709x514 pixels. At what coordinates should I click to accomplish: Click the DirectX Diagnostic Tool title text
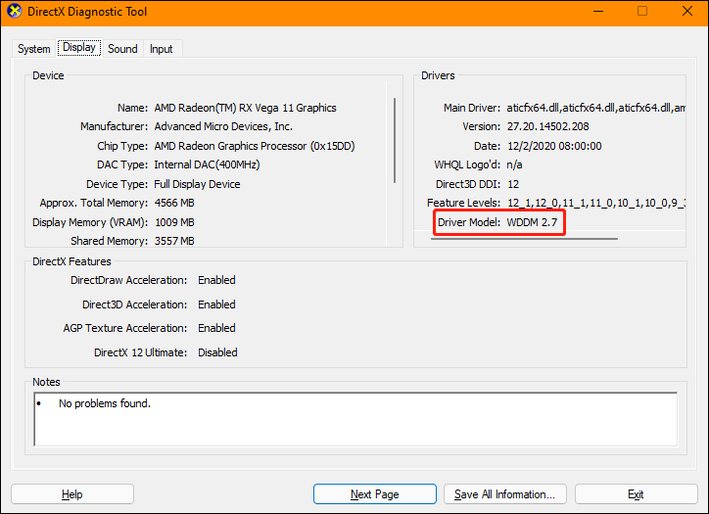87,12
